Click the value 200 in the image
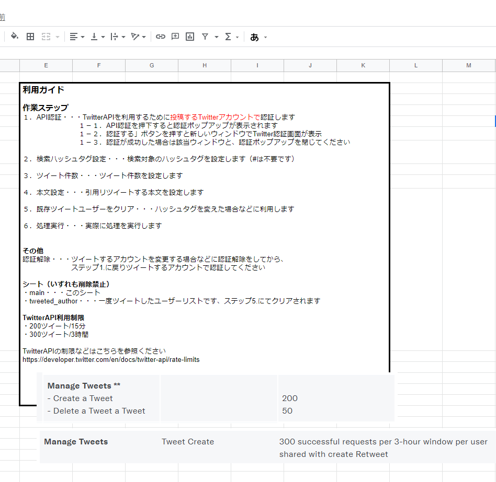The image size is (496, 482). tap(290, 398)
